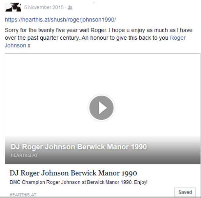Open the 5 November 2015 post timestamp

(44, 8)
